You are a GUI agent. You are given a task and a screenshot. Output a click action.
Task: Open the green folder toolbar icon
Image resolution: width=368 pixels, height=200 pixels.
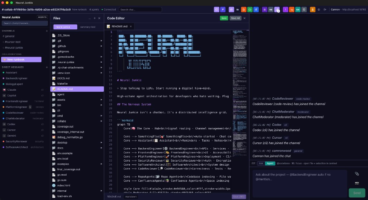pyautogui.click(x=250, y=10)
